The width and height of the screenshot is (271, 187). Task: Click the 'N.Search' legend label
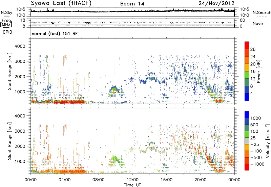(x=262, y=12)
